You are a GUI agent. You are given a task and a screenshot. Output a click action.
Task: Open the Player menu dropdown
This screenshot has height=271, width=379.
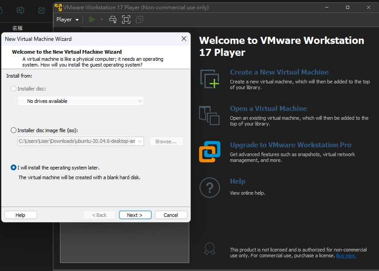tap(68, 20)
